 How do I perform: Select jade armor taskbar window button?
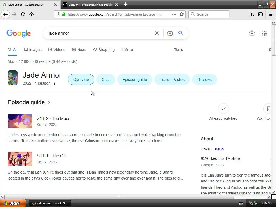click(50, 203)
